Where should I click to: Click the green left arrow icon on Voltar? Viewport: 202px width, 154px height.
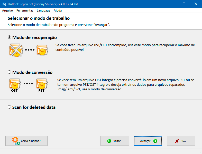(x=109, y=141)
